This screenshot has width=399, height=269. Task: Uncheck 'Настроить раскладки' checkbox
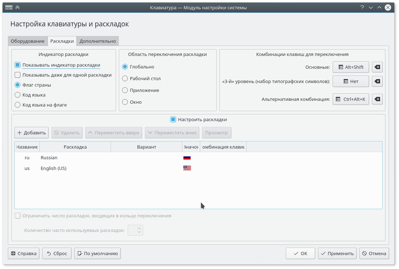coord(173,119)
